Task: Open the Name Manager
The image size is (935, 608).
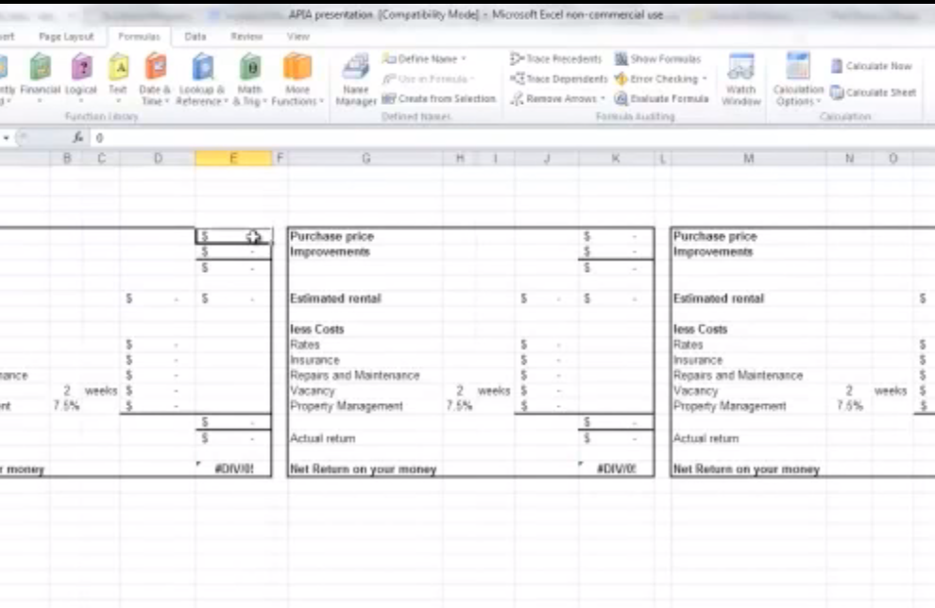Action: pos(356,78)
